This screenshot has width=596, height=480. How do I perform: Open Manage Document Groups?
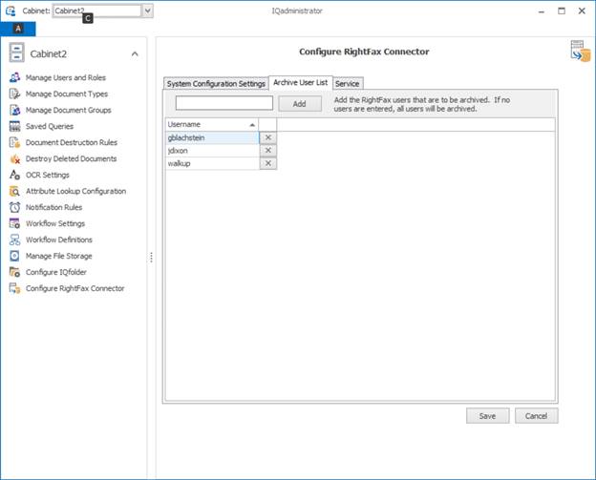[69, 110]
